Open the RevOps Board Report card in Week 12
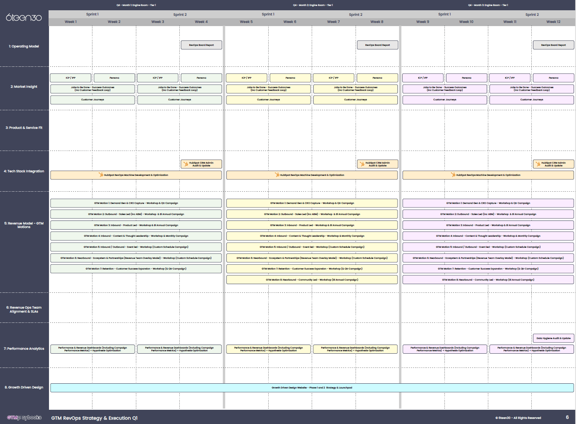 pyautogui.click(x=553, y=45)
